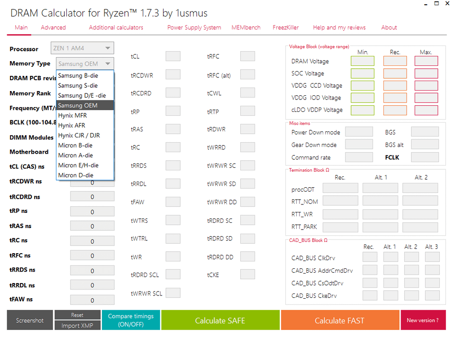
Task: Click the CAD_BUS CkeDrv Alt. 3 field
Action: pyautogui.click(x=432, y=295)
